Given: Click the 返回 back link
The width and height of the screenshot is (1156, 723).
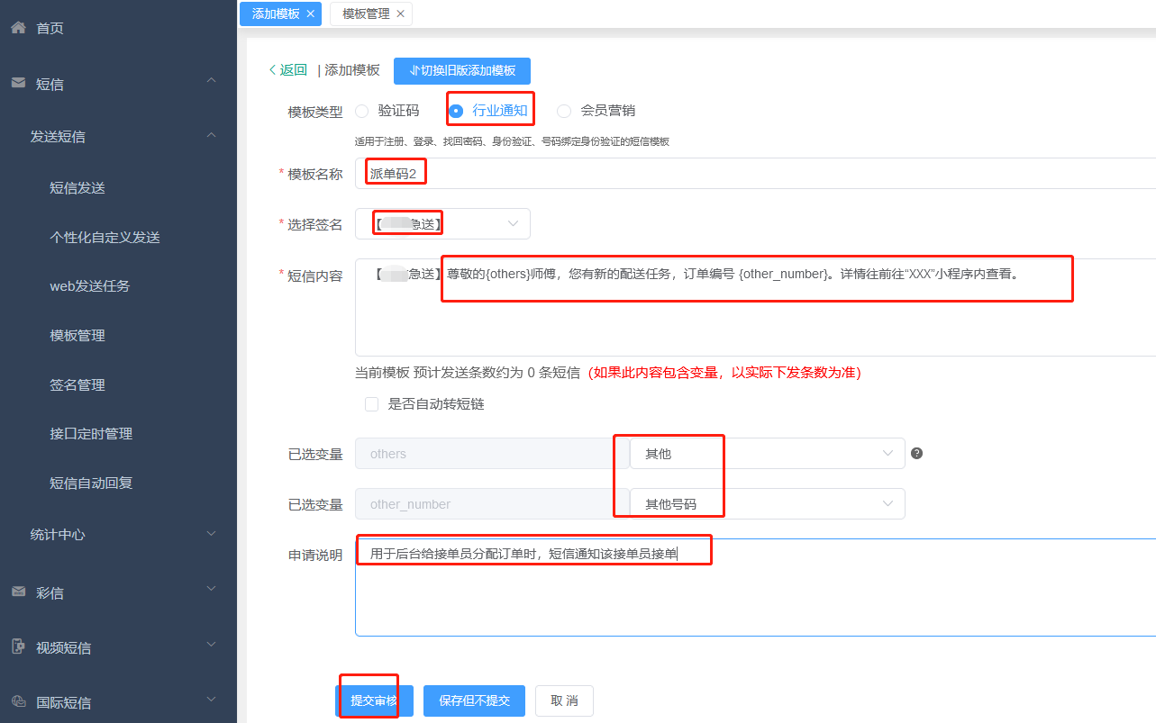Looking at the screenshot, I should 288,70.
